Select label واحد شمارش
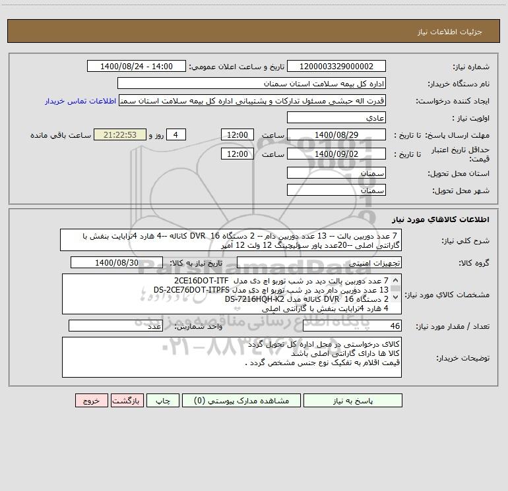 click(199, 326)
